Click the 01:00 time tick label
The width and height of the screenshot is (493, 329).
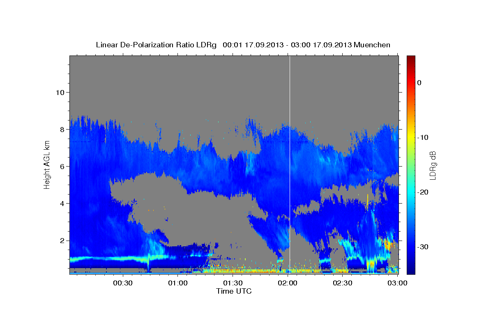(x=178, y=283)
